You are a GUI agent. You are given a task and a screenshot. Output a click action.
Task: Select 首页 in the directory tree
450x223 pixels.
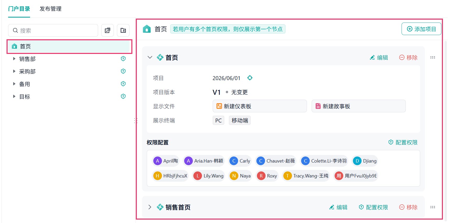tap(69, 46)
